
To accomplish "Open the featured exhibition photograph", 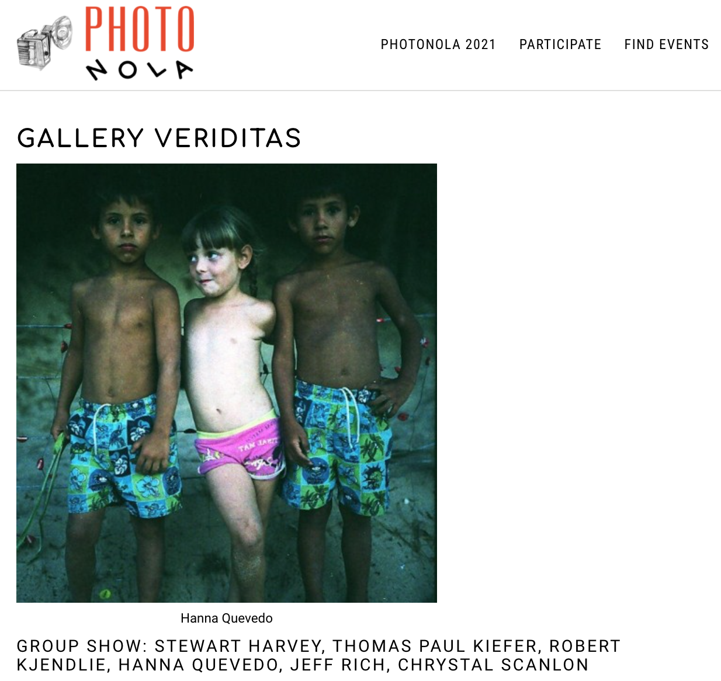I will [227, 383].
